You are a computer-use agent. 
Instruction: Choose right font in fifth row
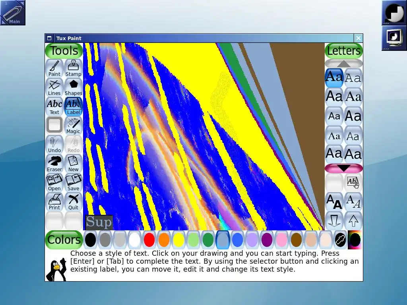pyautogui.click(x=353, y=154)
